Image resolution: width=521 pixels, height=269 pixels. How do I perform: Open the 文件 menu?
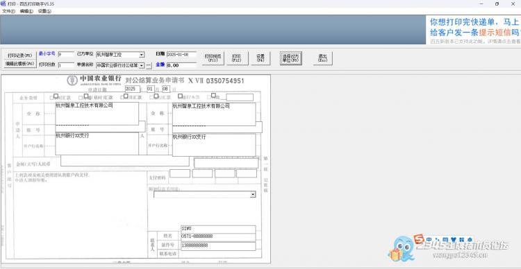click(x=8, y=11)
